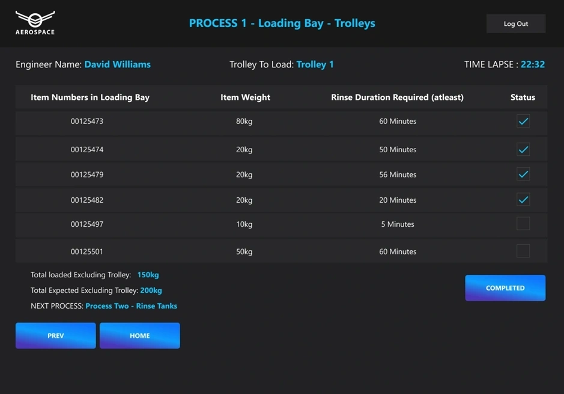Toggle status checkbox for item 00125474
The width and height of the screenshot is (564, 394).
(523, 149)
